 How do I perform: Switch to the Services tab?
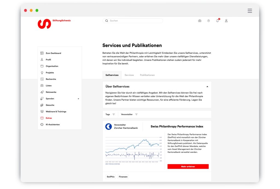129,75
